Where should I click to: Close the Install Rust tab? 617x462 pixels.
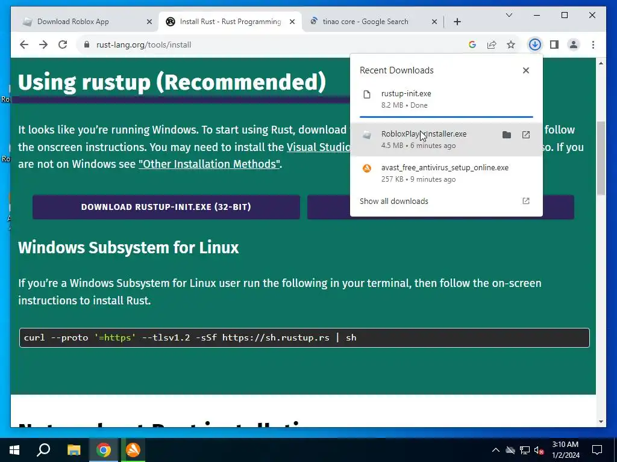[x=292, y=22]
